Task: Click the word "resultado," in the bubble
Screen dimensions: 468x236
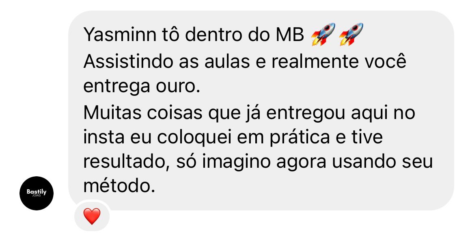Action: pos(127,162)
